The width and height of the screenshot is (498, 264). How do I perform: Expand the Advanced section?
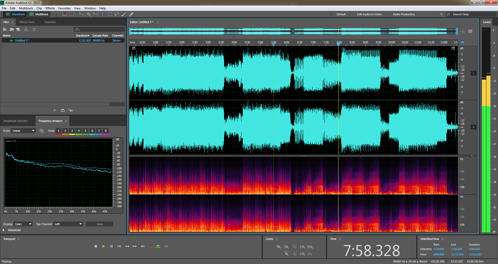pyautogui.click(x=4, y=230)
